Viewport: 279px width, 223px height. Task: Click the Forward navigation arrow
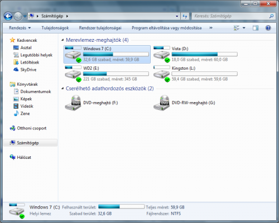pyautogui.click(x=18, y=16)
